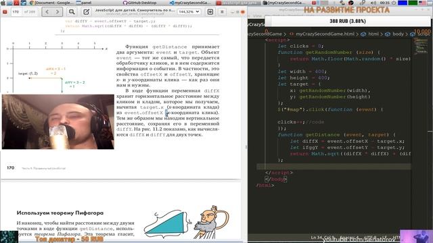Click the clock showing 00:35

385,3
